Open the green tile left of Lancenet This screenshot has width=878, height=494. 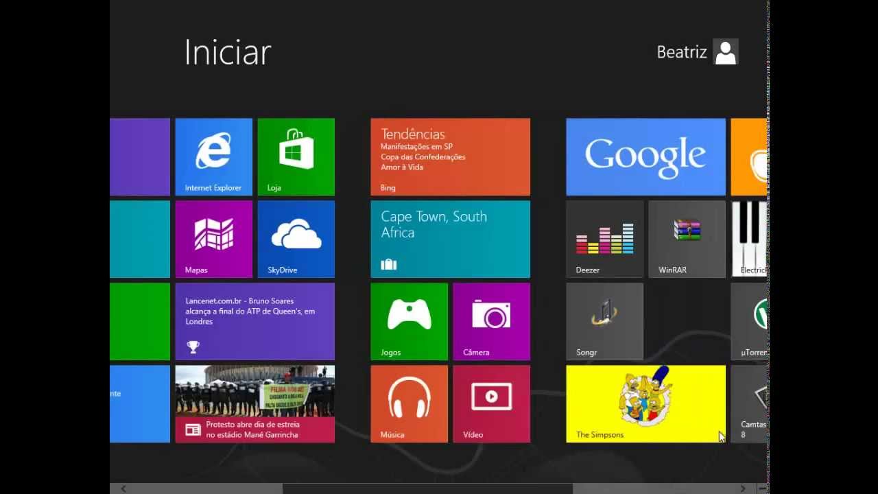click(x=140, y=321)
